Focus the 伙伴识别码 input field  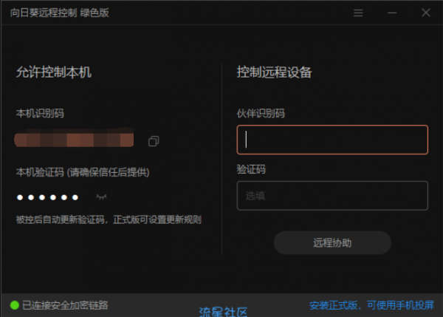[332, 140]
